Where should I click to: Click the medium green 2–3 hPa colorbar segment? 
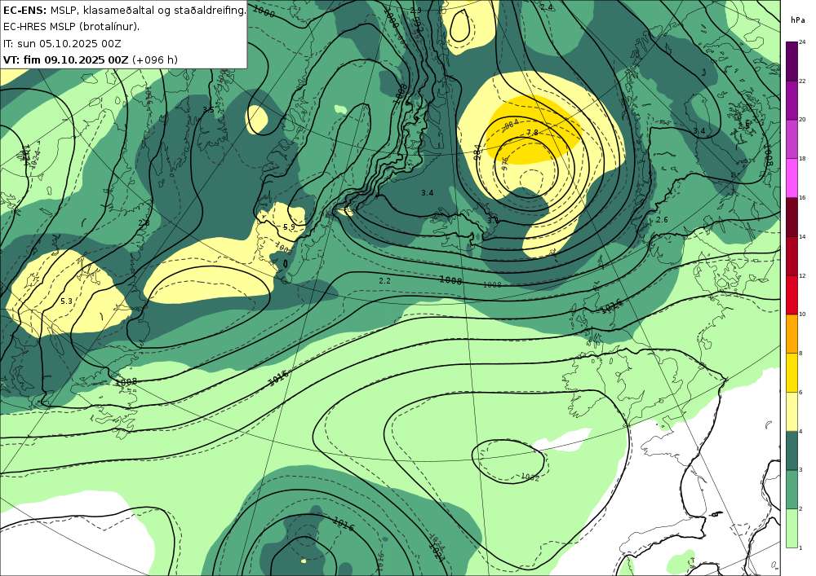point(792,490)
